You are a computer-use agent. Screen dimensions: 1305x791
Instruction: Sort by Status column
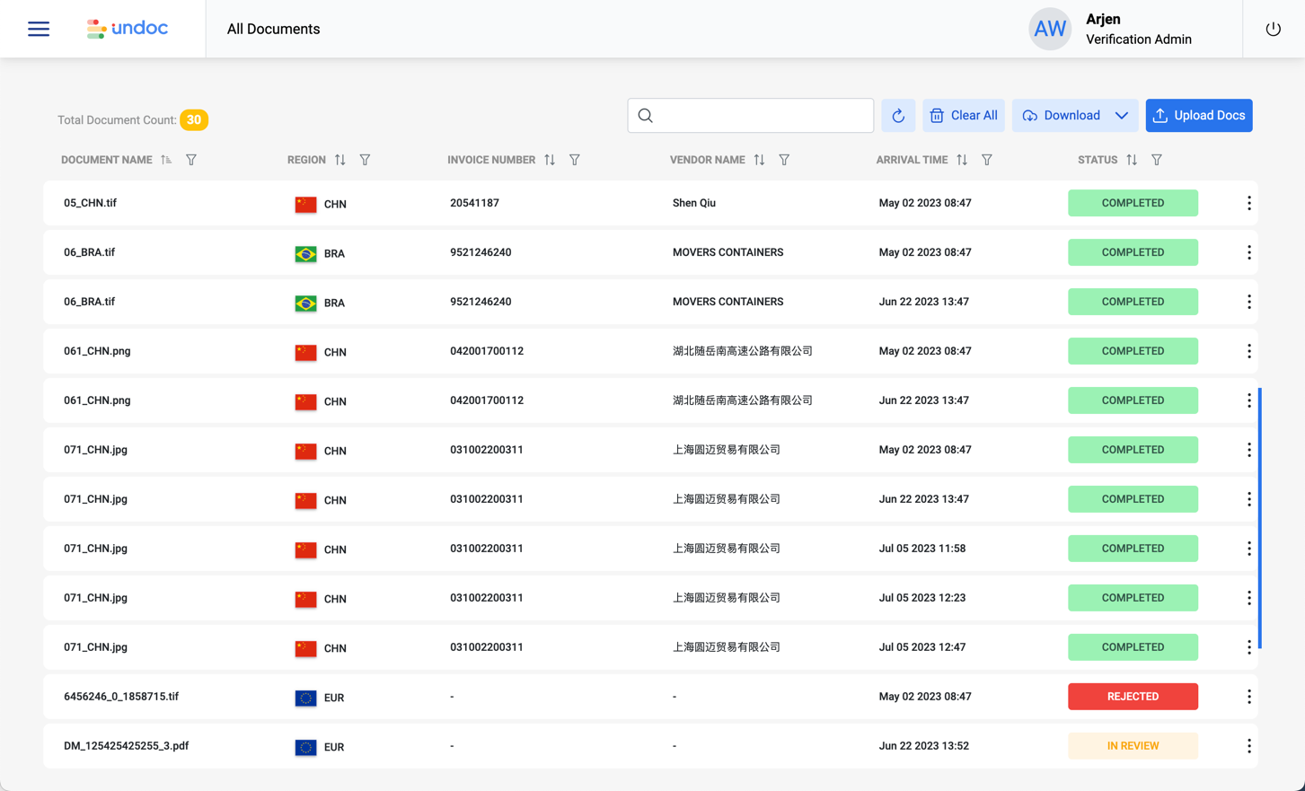1132,160
